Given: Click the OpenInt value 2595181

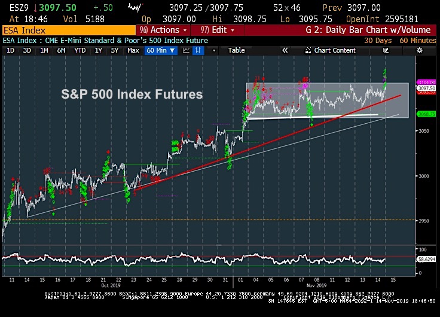Looking at the screenshot, I should [401, 19].
